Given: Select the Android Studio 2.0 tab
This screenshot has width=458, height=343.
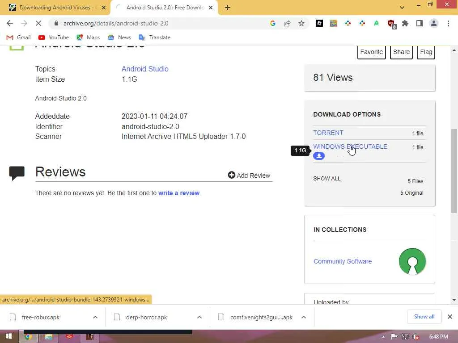Looking at the screenshot, I should click(x=165, y=8).
